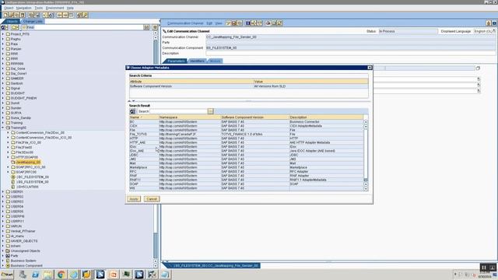Click the filter icon left of Search field
The image size is (498, 280).
point(132,111)
